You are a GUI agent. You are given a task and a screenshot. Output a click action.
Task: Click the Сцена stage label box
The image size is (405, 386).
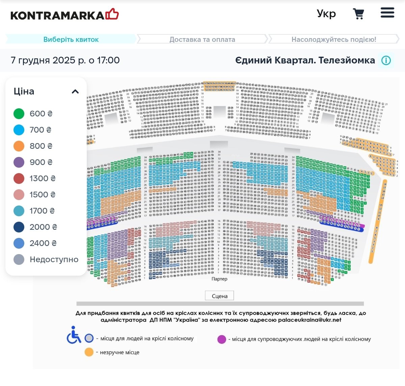pos(219,296)
